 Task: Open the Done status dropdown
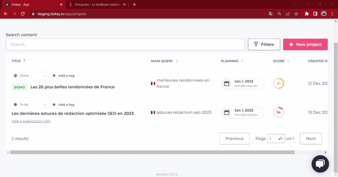(x=30, y=76)
